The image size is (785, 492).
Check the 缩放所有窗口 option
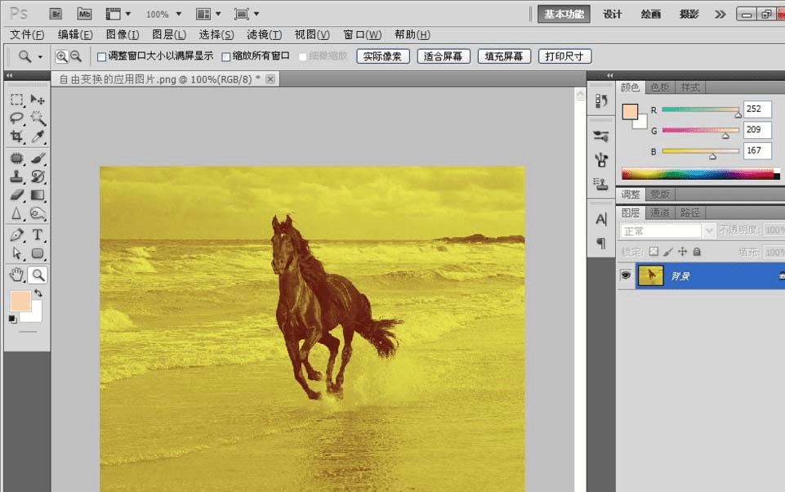[226, 56]
